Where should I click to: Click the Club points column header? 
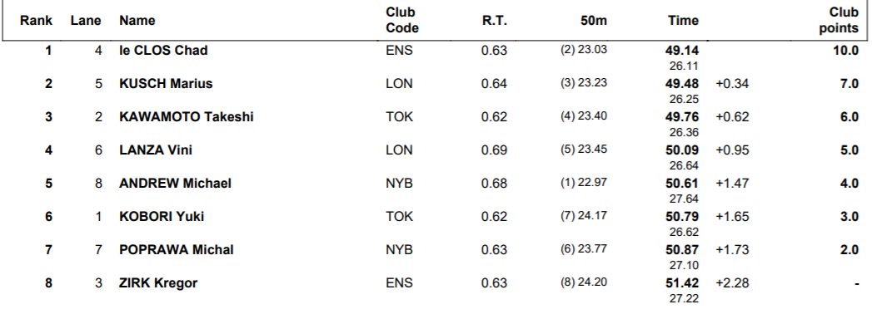tap(839, 20)
